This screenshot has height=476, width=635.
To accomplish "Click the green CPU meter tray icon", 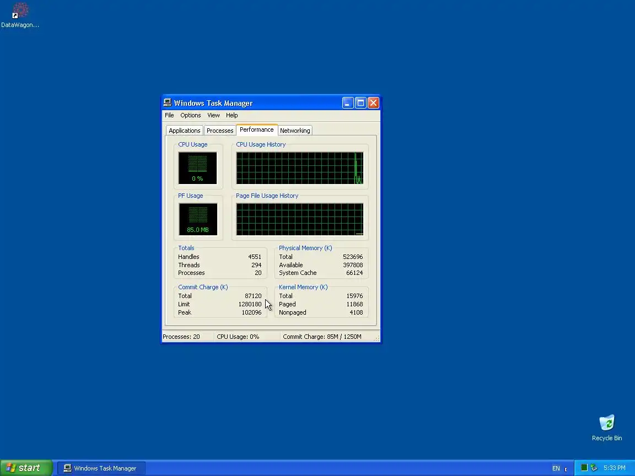I will tap(584, 468).
